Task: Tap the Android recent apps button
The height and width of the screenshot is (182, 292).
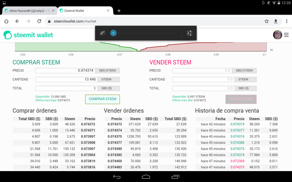Action: click(x=175, y=177)
